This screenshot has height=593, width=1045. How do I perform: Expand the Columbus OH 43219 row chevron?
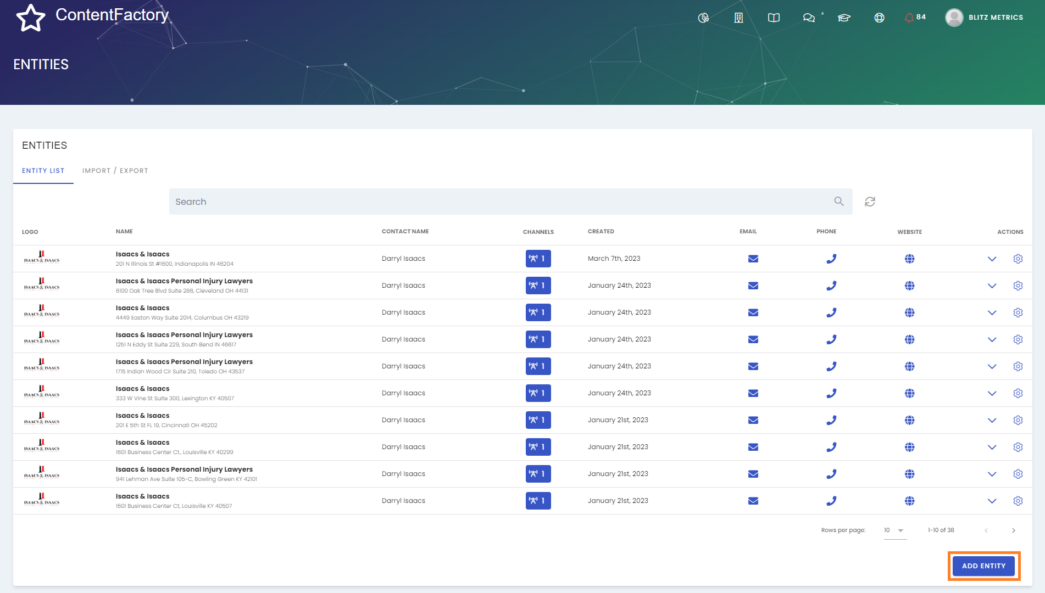tap(992, 312)
